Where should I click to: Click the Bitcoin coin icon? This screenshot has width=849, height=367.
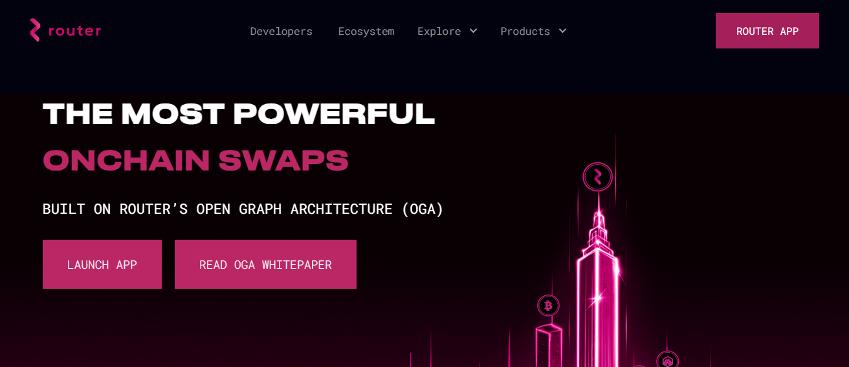coord(548,305)
